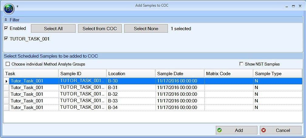
Task: Click the Location column header
Action: (x=131, y=73)
